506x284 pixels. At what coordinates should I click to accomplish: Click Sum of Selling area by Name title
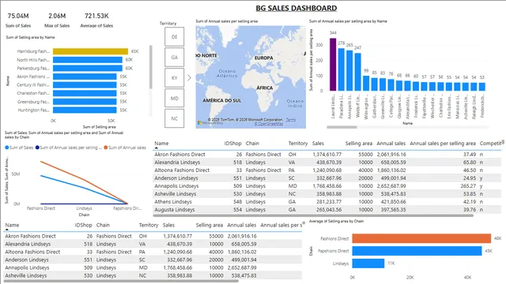[x=30, y=37]
